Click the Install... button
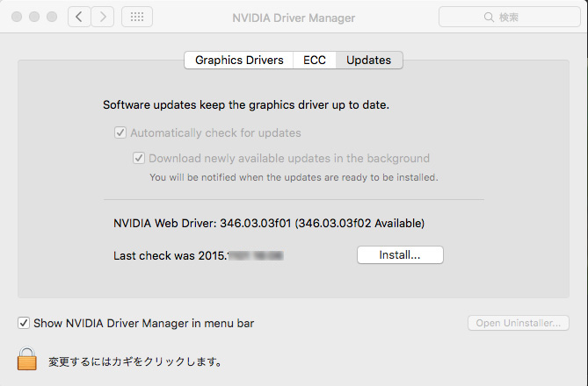The width and height of the screenshot is (588, 386). point(400,255)
